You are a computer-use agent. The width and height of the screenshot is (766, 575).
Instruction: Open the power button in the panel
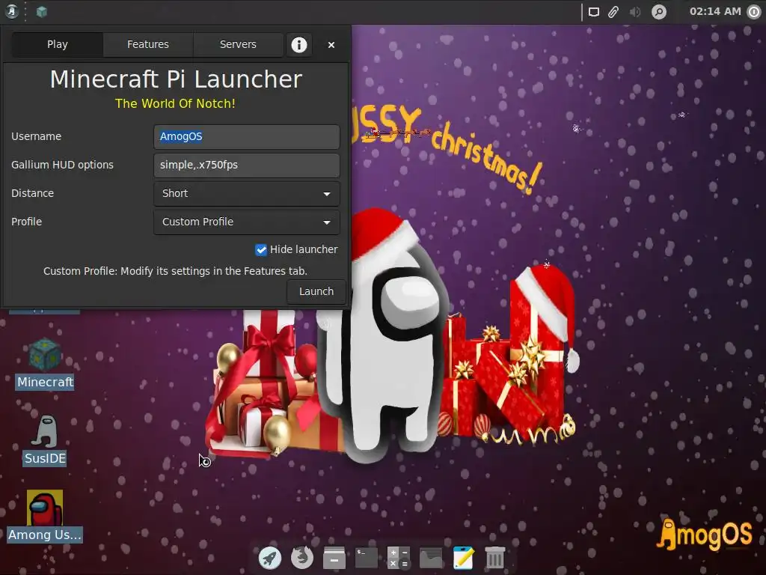point(754,12)
